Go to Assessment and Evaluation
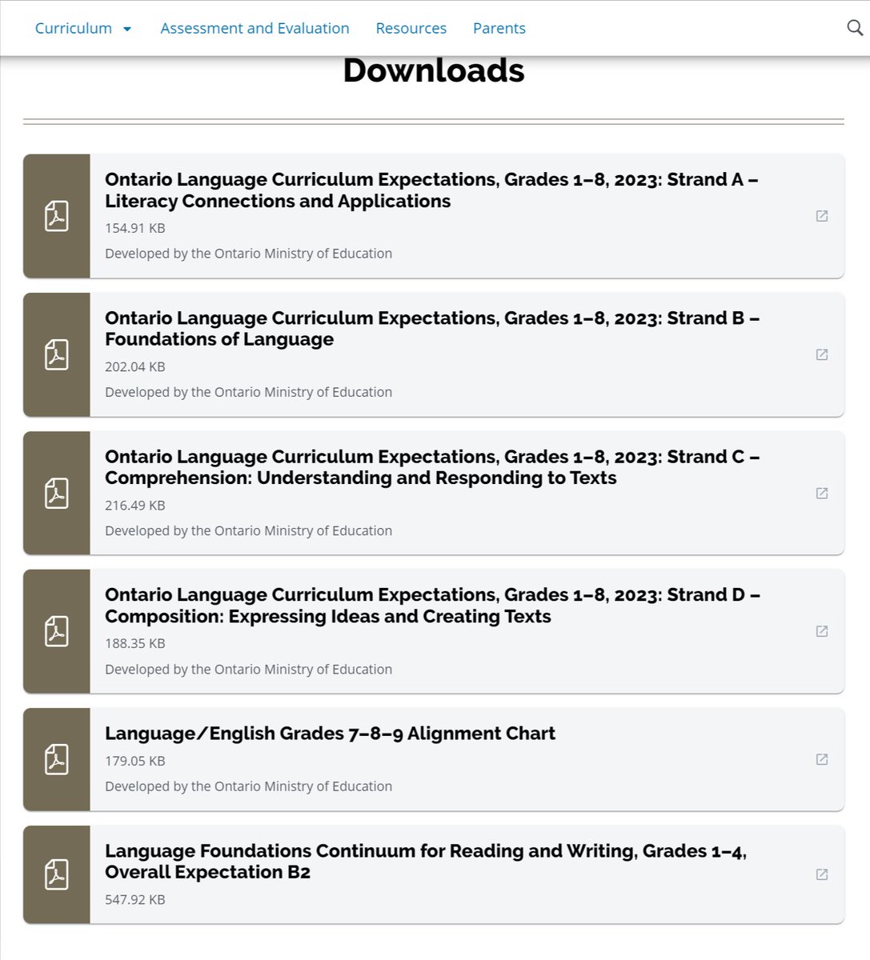Image resolution: width=870 pixels, height=960 pixels. click(255, 28)
